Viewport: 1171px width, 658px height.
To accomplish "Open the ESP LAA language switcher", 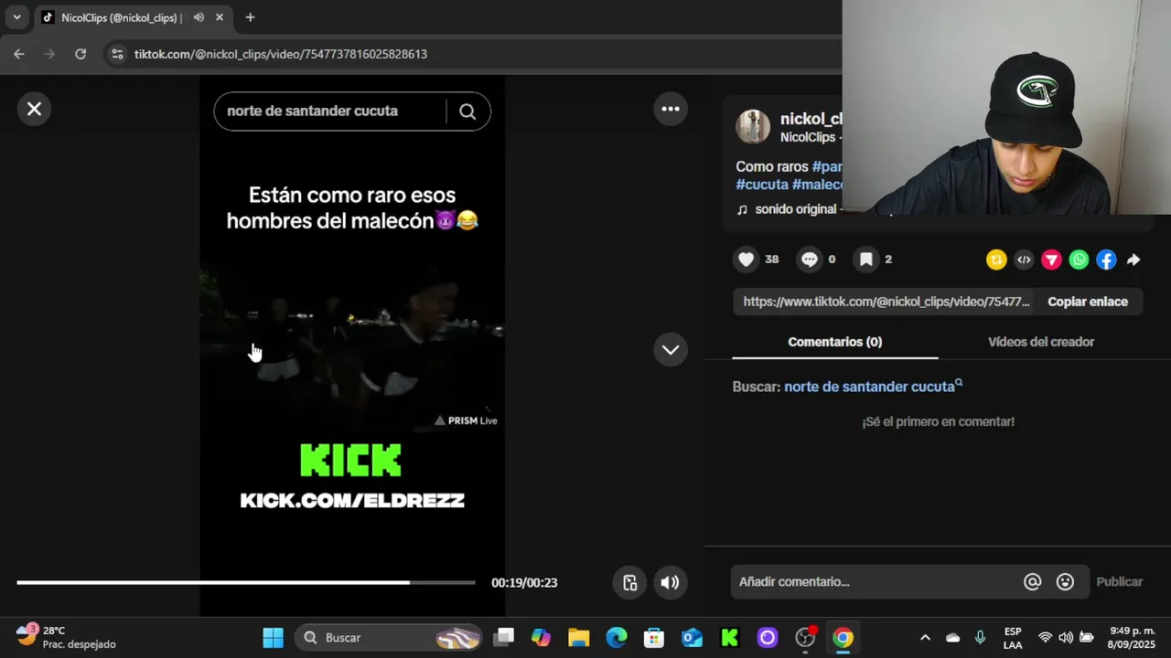I will (x=1013, y=637).
